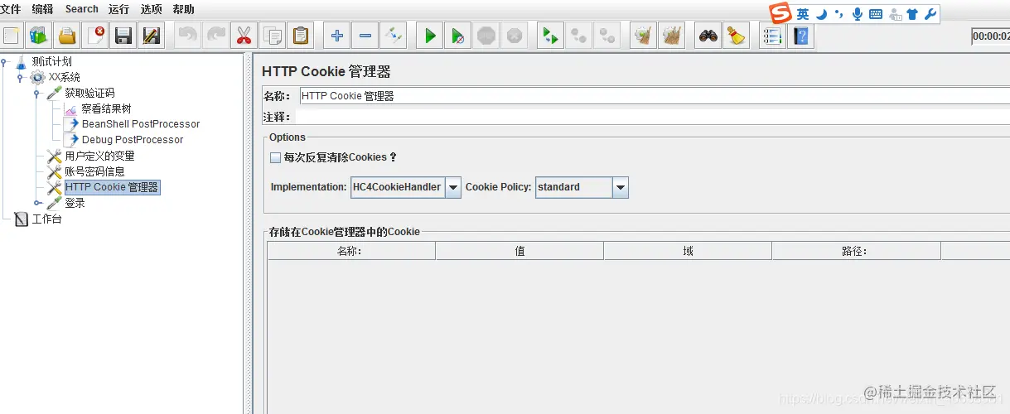Select HTTP Cookie 管理器 tree node
1010x414 pixels.
click(x=112, y=187)
